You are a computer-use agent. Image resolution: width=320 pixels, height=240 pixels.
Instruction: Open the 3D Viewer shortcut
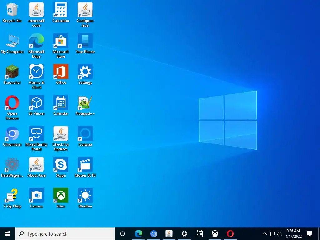click(36, 106)
